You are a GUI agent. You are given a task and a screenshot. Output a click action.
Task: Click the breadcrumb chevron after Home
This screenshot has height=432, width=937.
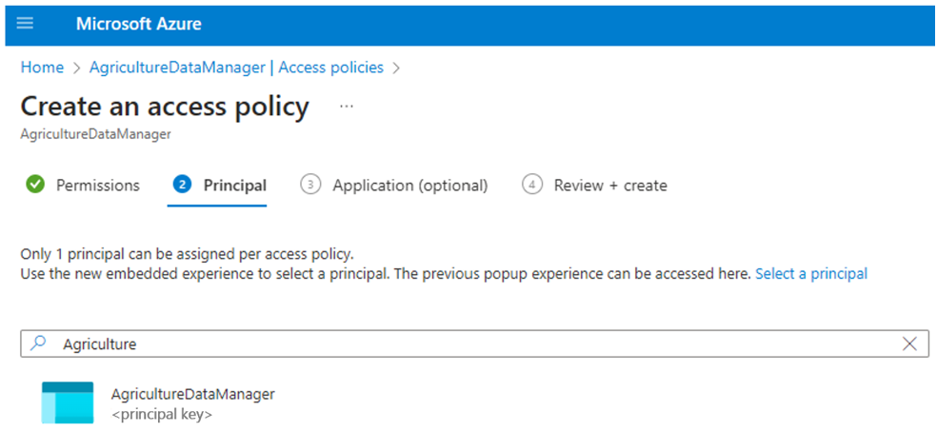pyautogui.click(x=76, y=69)
